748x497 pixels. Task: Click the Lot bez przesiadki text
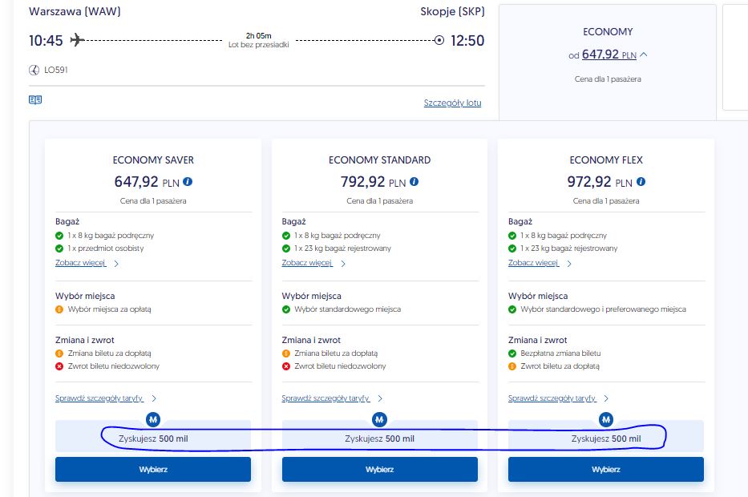coord(259,45)
